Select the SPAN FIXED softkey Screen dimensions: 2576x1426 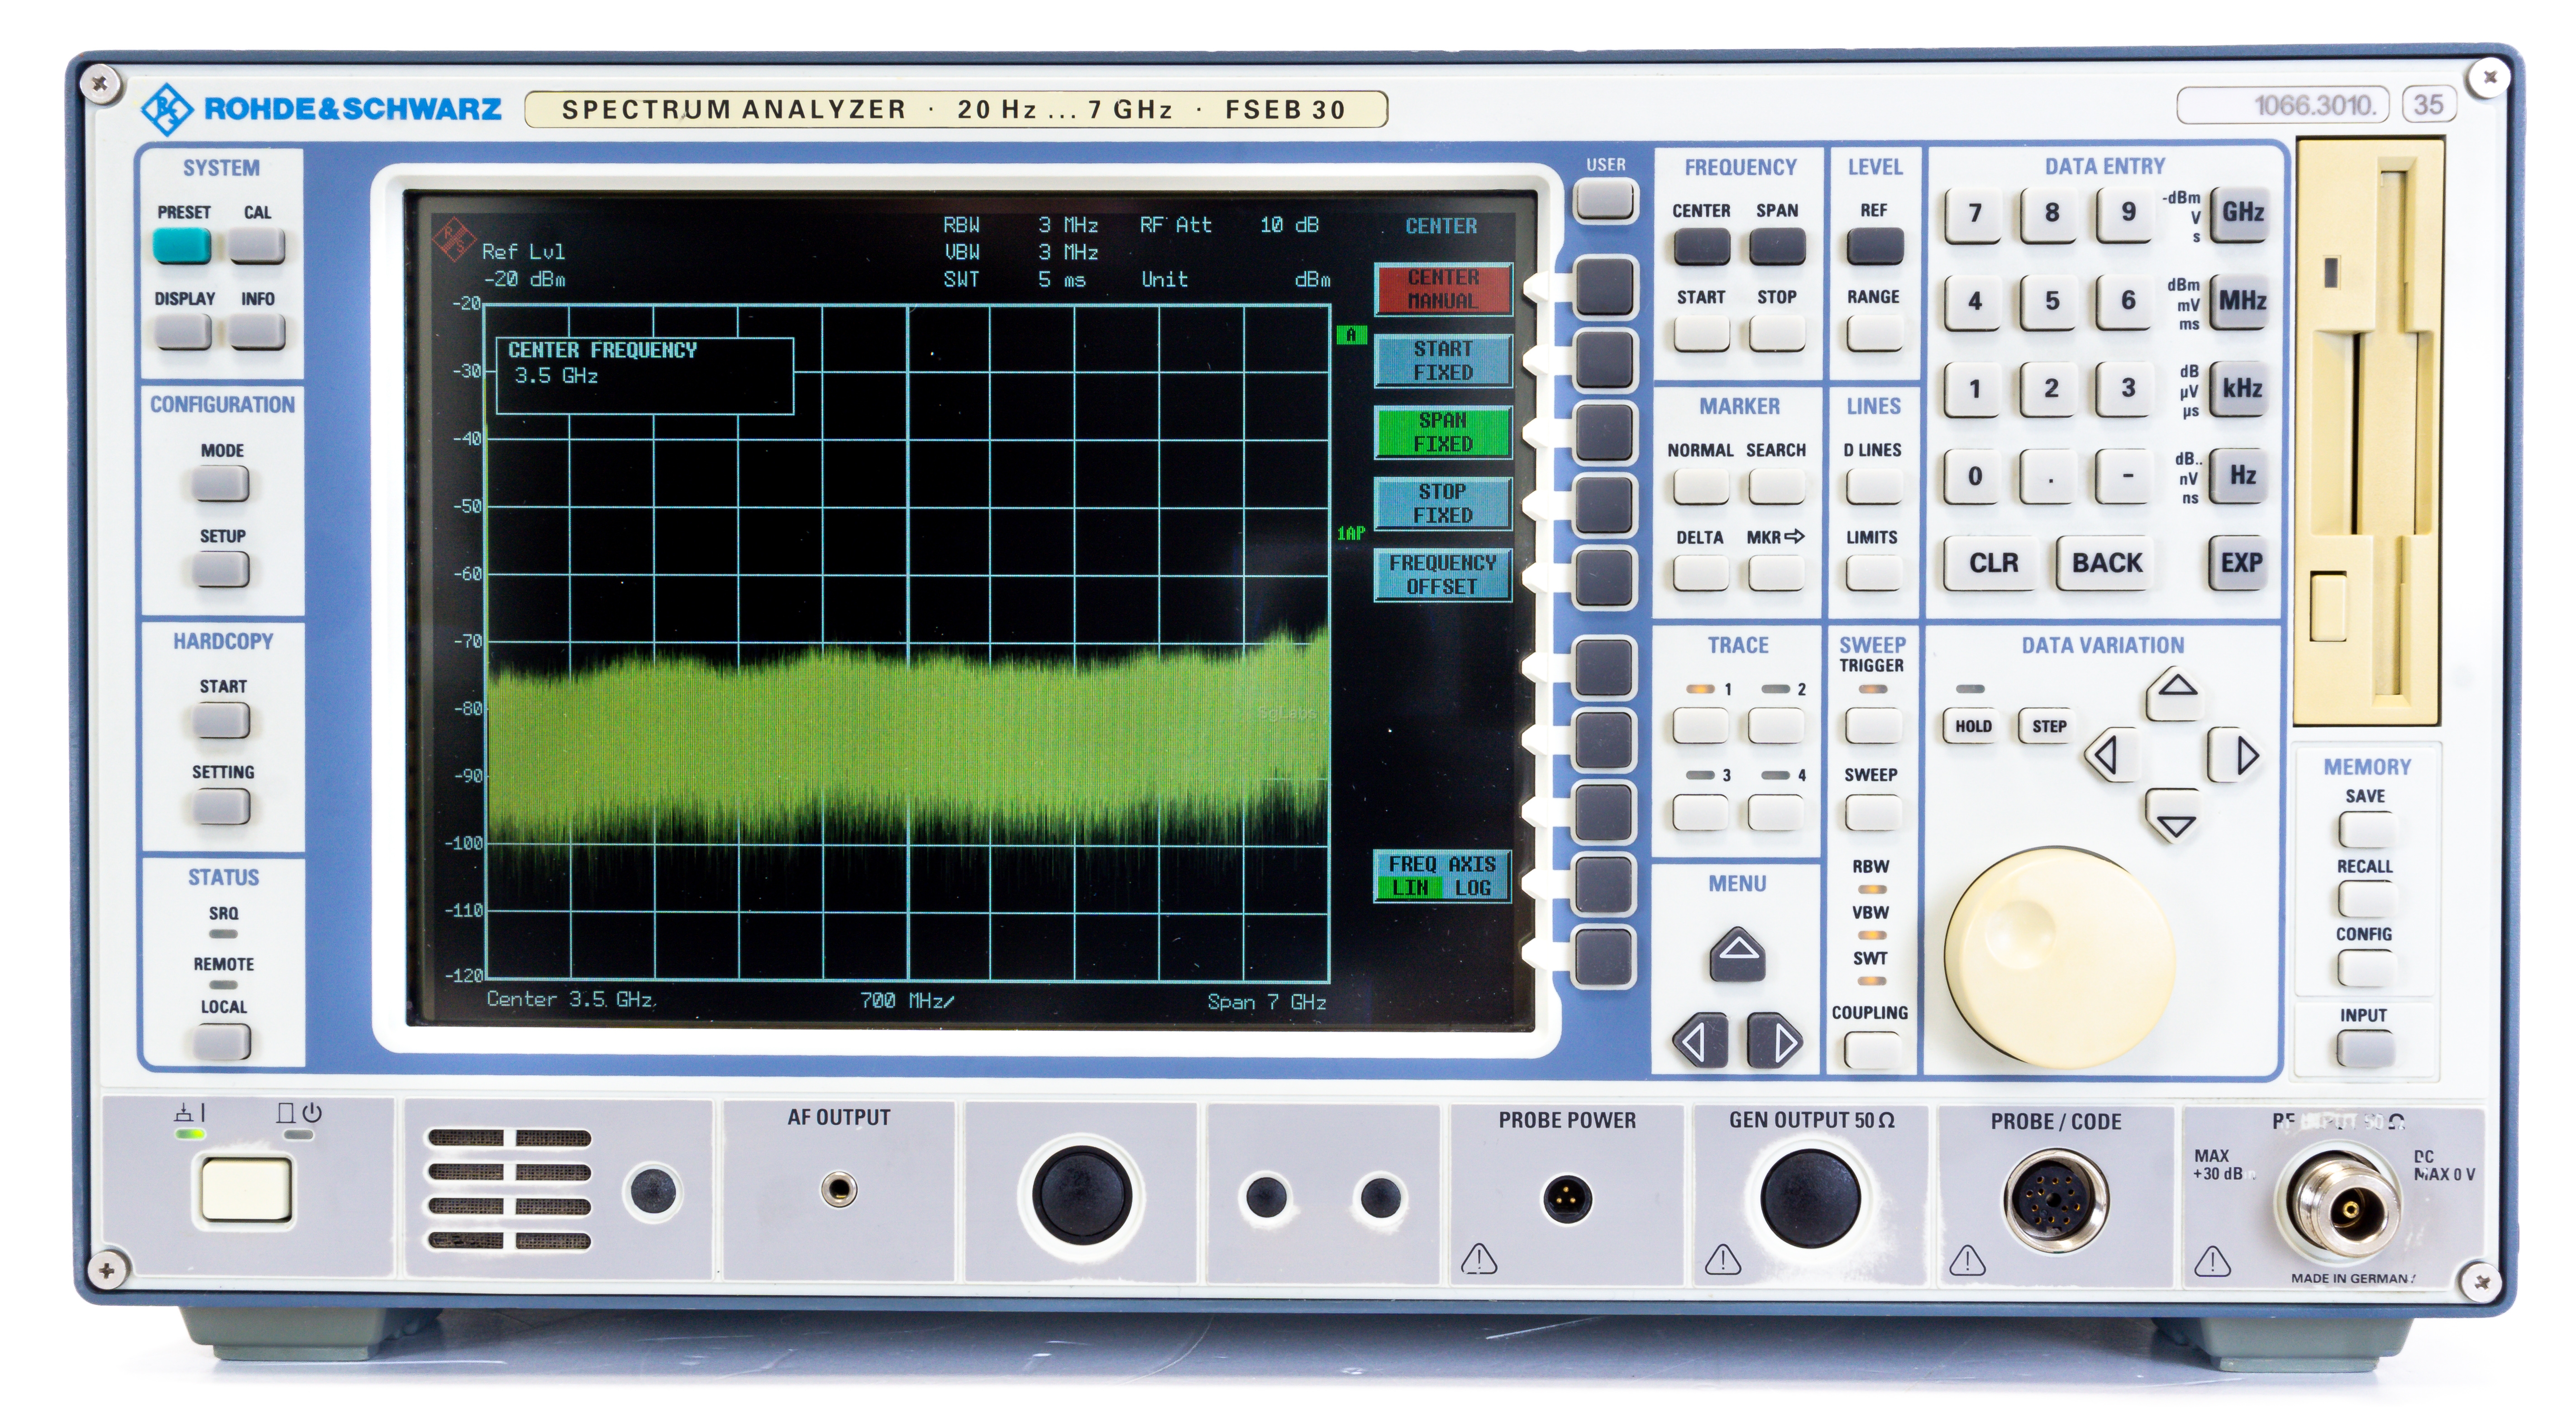[x=1443, y=432]
